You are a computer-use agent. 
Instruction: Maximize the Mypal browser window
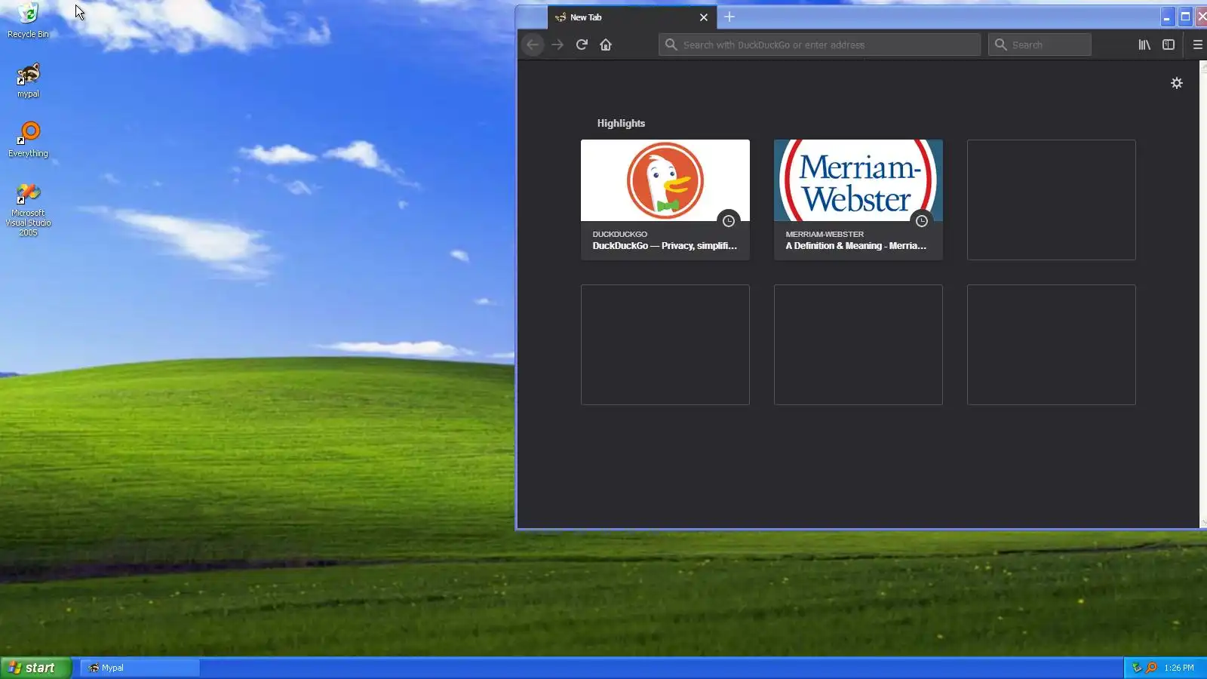(1185, 17)
